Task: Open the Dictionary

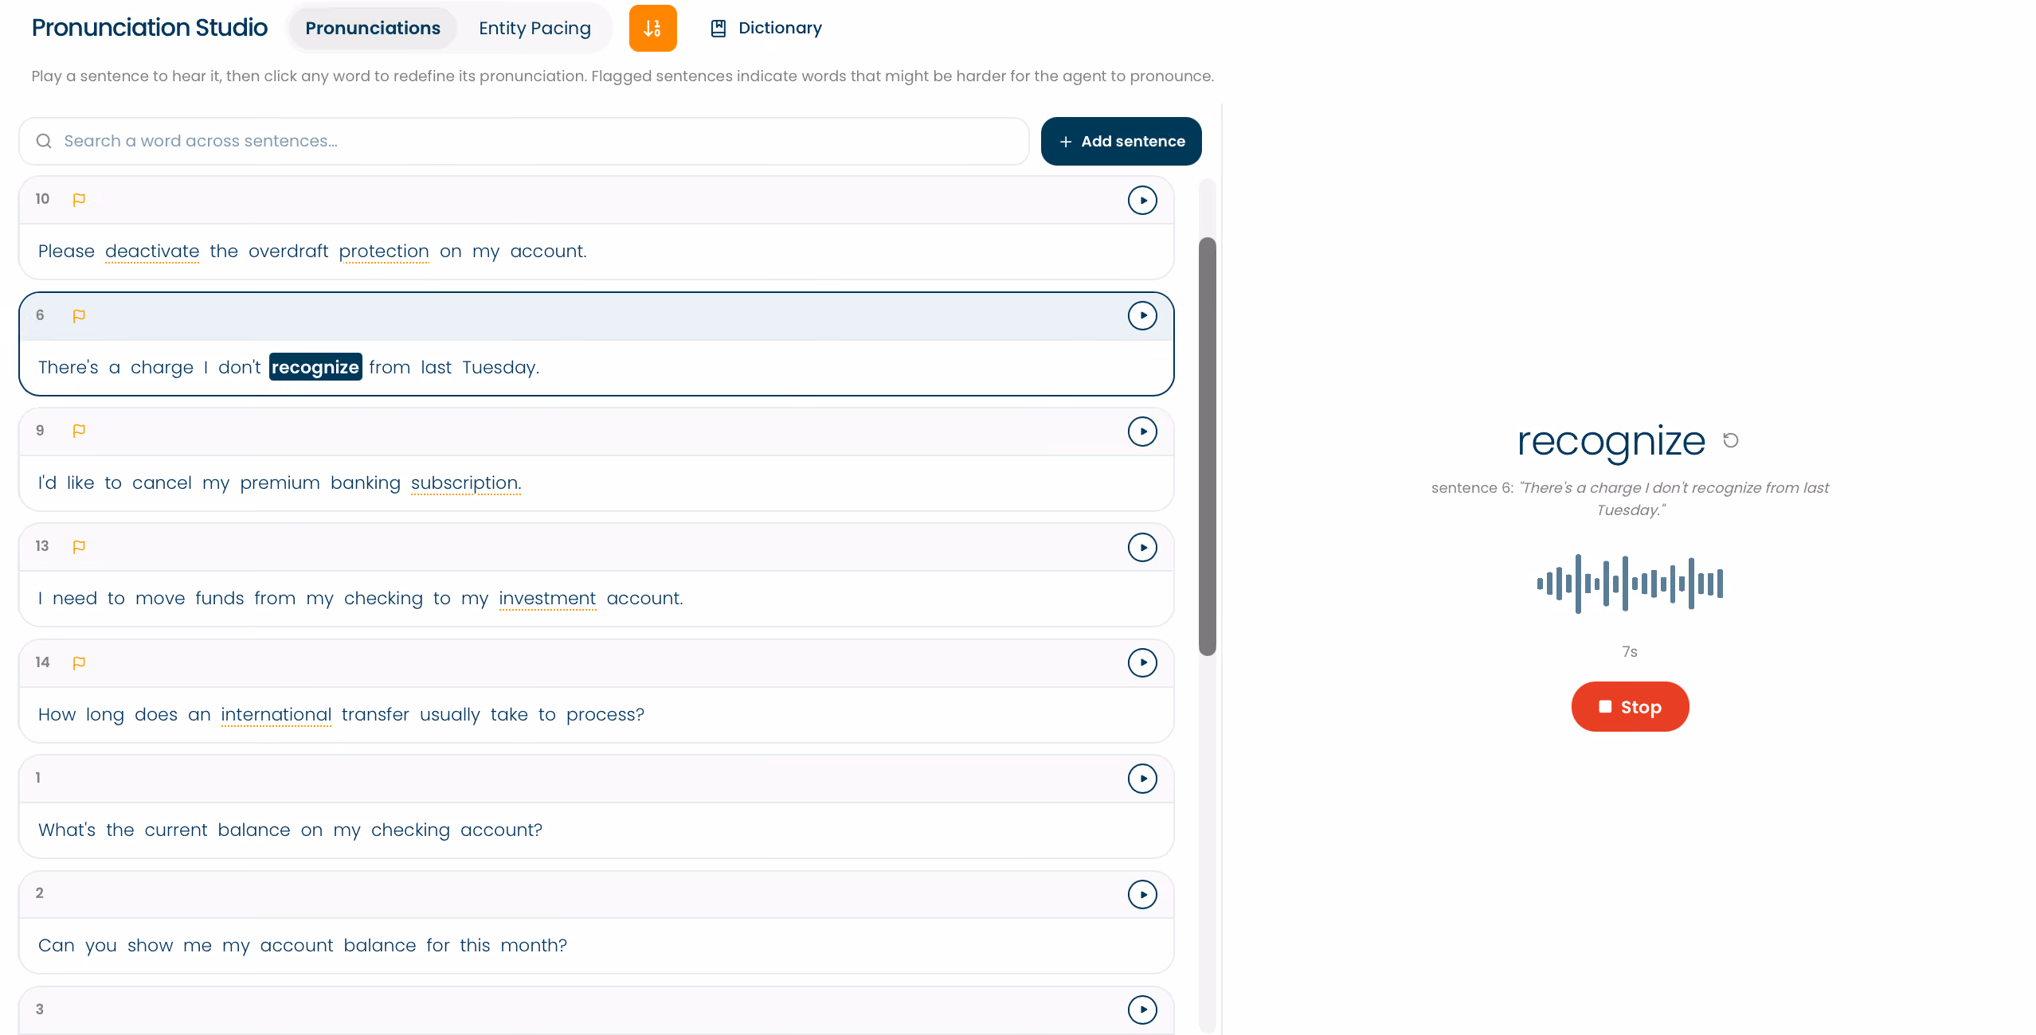Action: (765, 28)
